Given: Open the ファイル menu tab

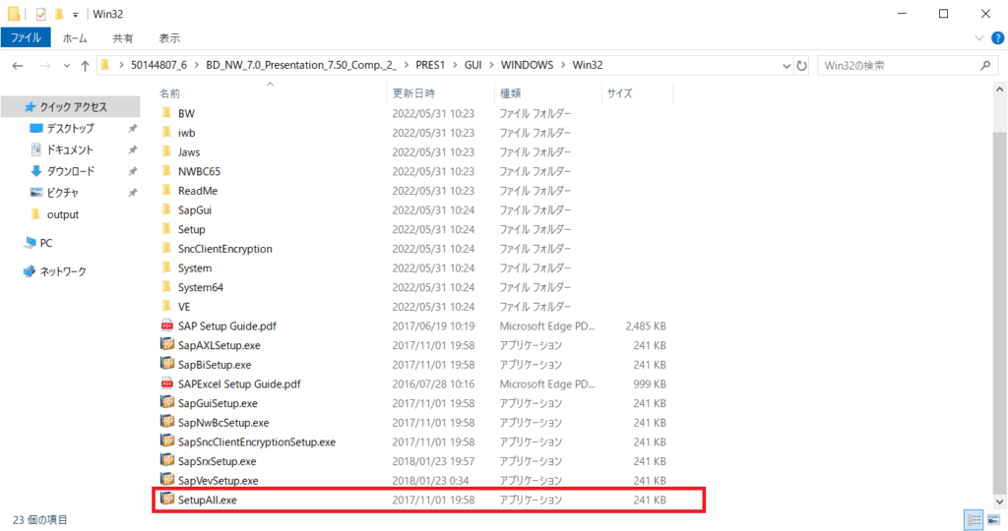Looking at the screenshot, I should 26,38.
